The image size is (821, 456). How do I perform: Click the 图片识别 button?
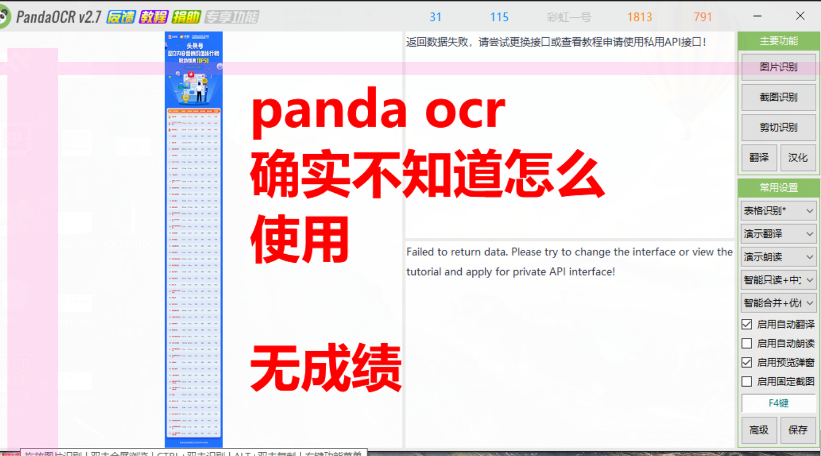(x=778, y=67)
